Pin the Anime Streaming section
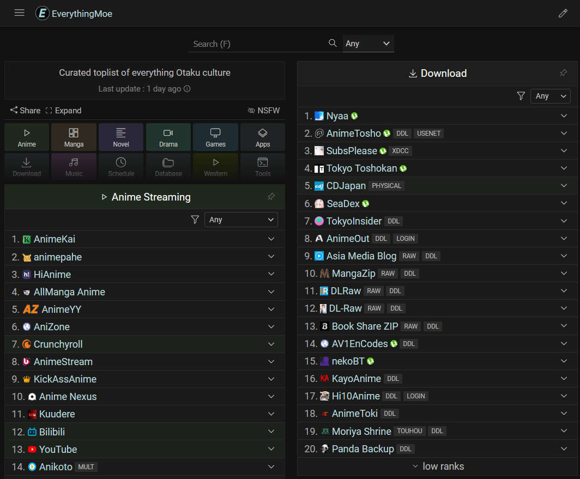 click(x=271, y=196)
